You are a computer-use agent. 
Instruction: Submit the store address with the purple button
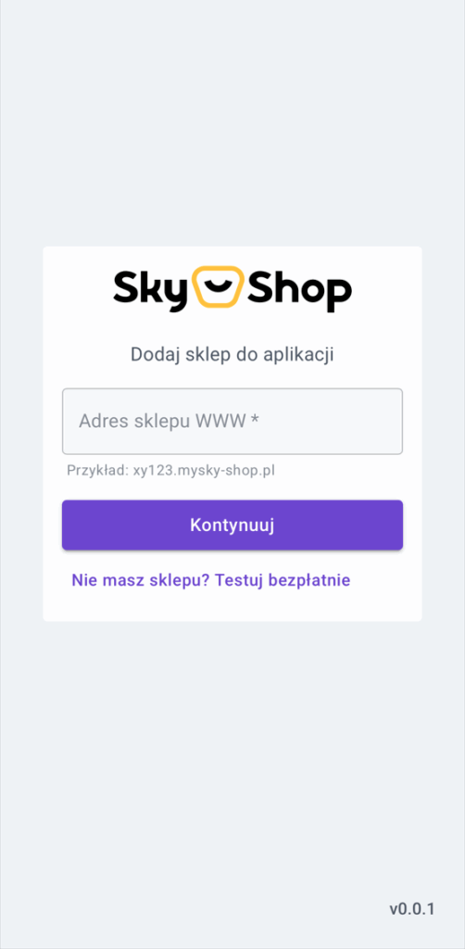pyautogui.click(x=232, y=525)
